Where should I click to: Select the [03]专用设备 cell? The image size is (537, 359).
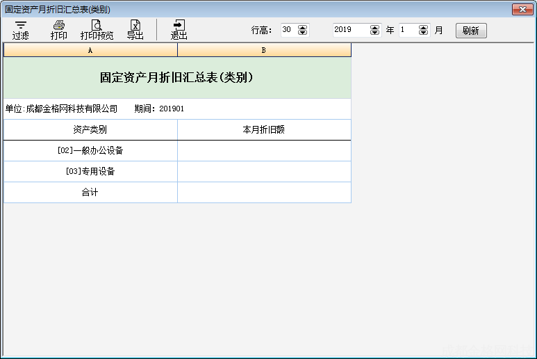pos(90,171)
